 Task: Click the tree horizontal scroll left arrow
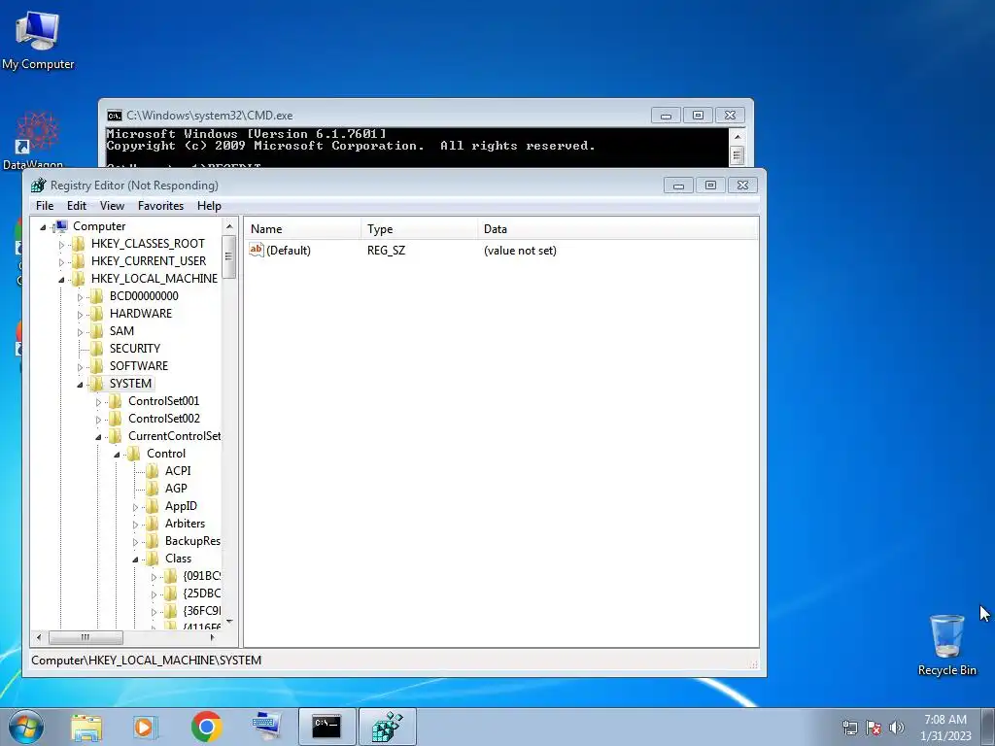39,637
